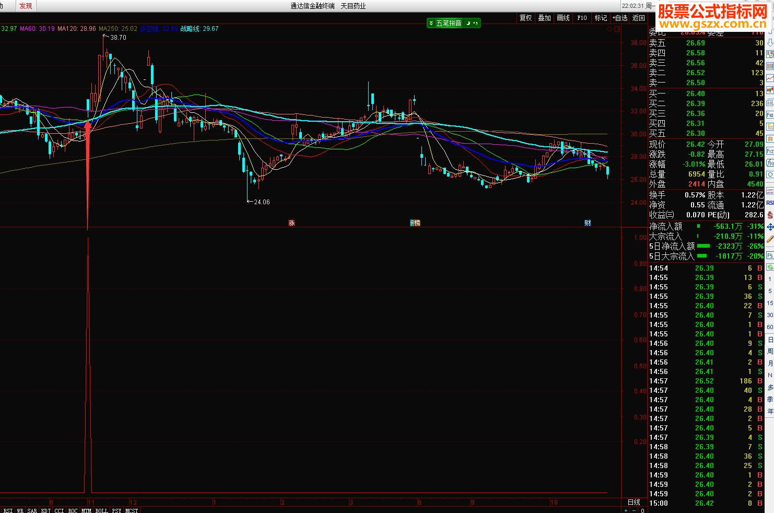Switch to MCST indicator tab
774x513 pixels.
[132, 510]
